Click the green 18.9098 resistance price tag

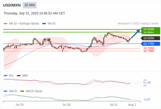(x=150, y=29)
